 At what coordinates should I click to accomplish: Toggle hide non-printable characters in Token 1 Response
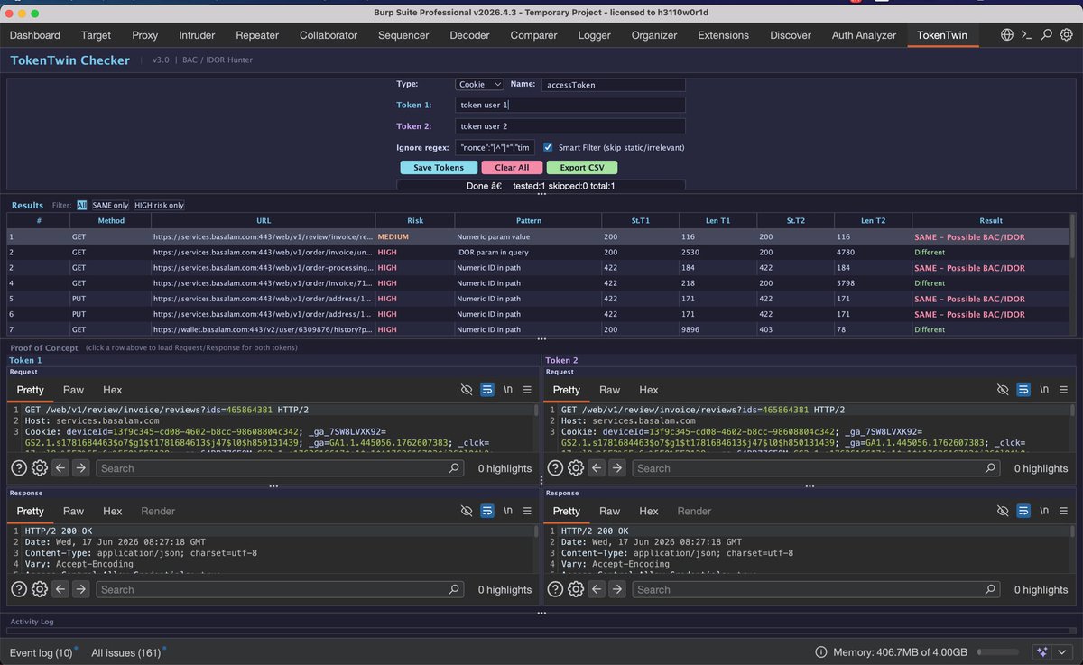[467, 511]
